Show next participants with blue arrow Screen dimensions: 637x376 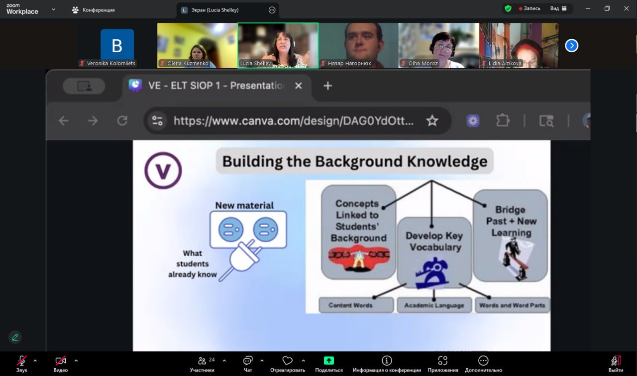[571, 46]
